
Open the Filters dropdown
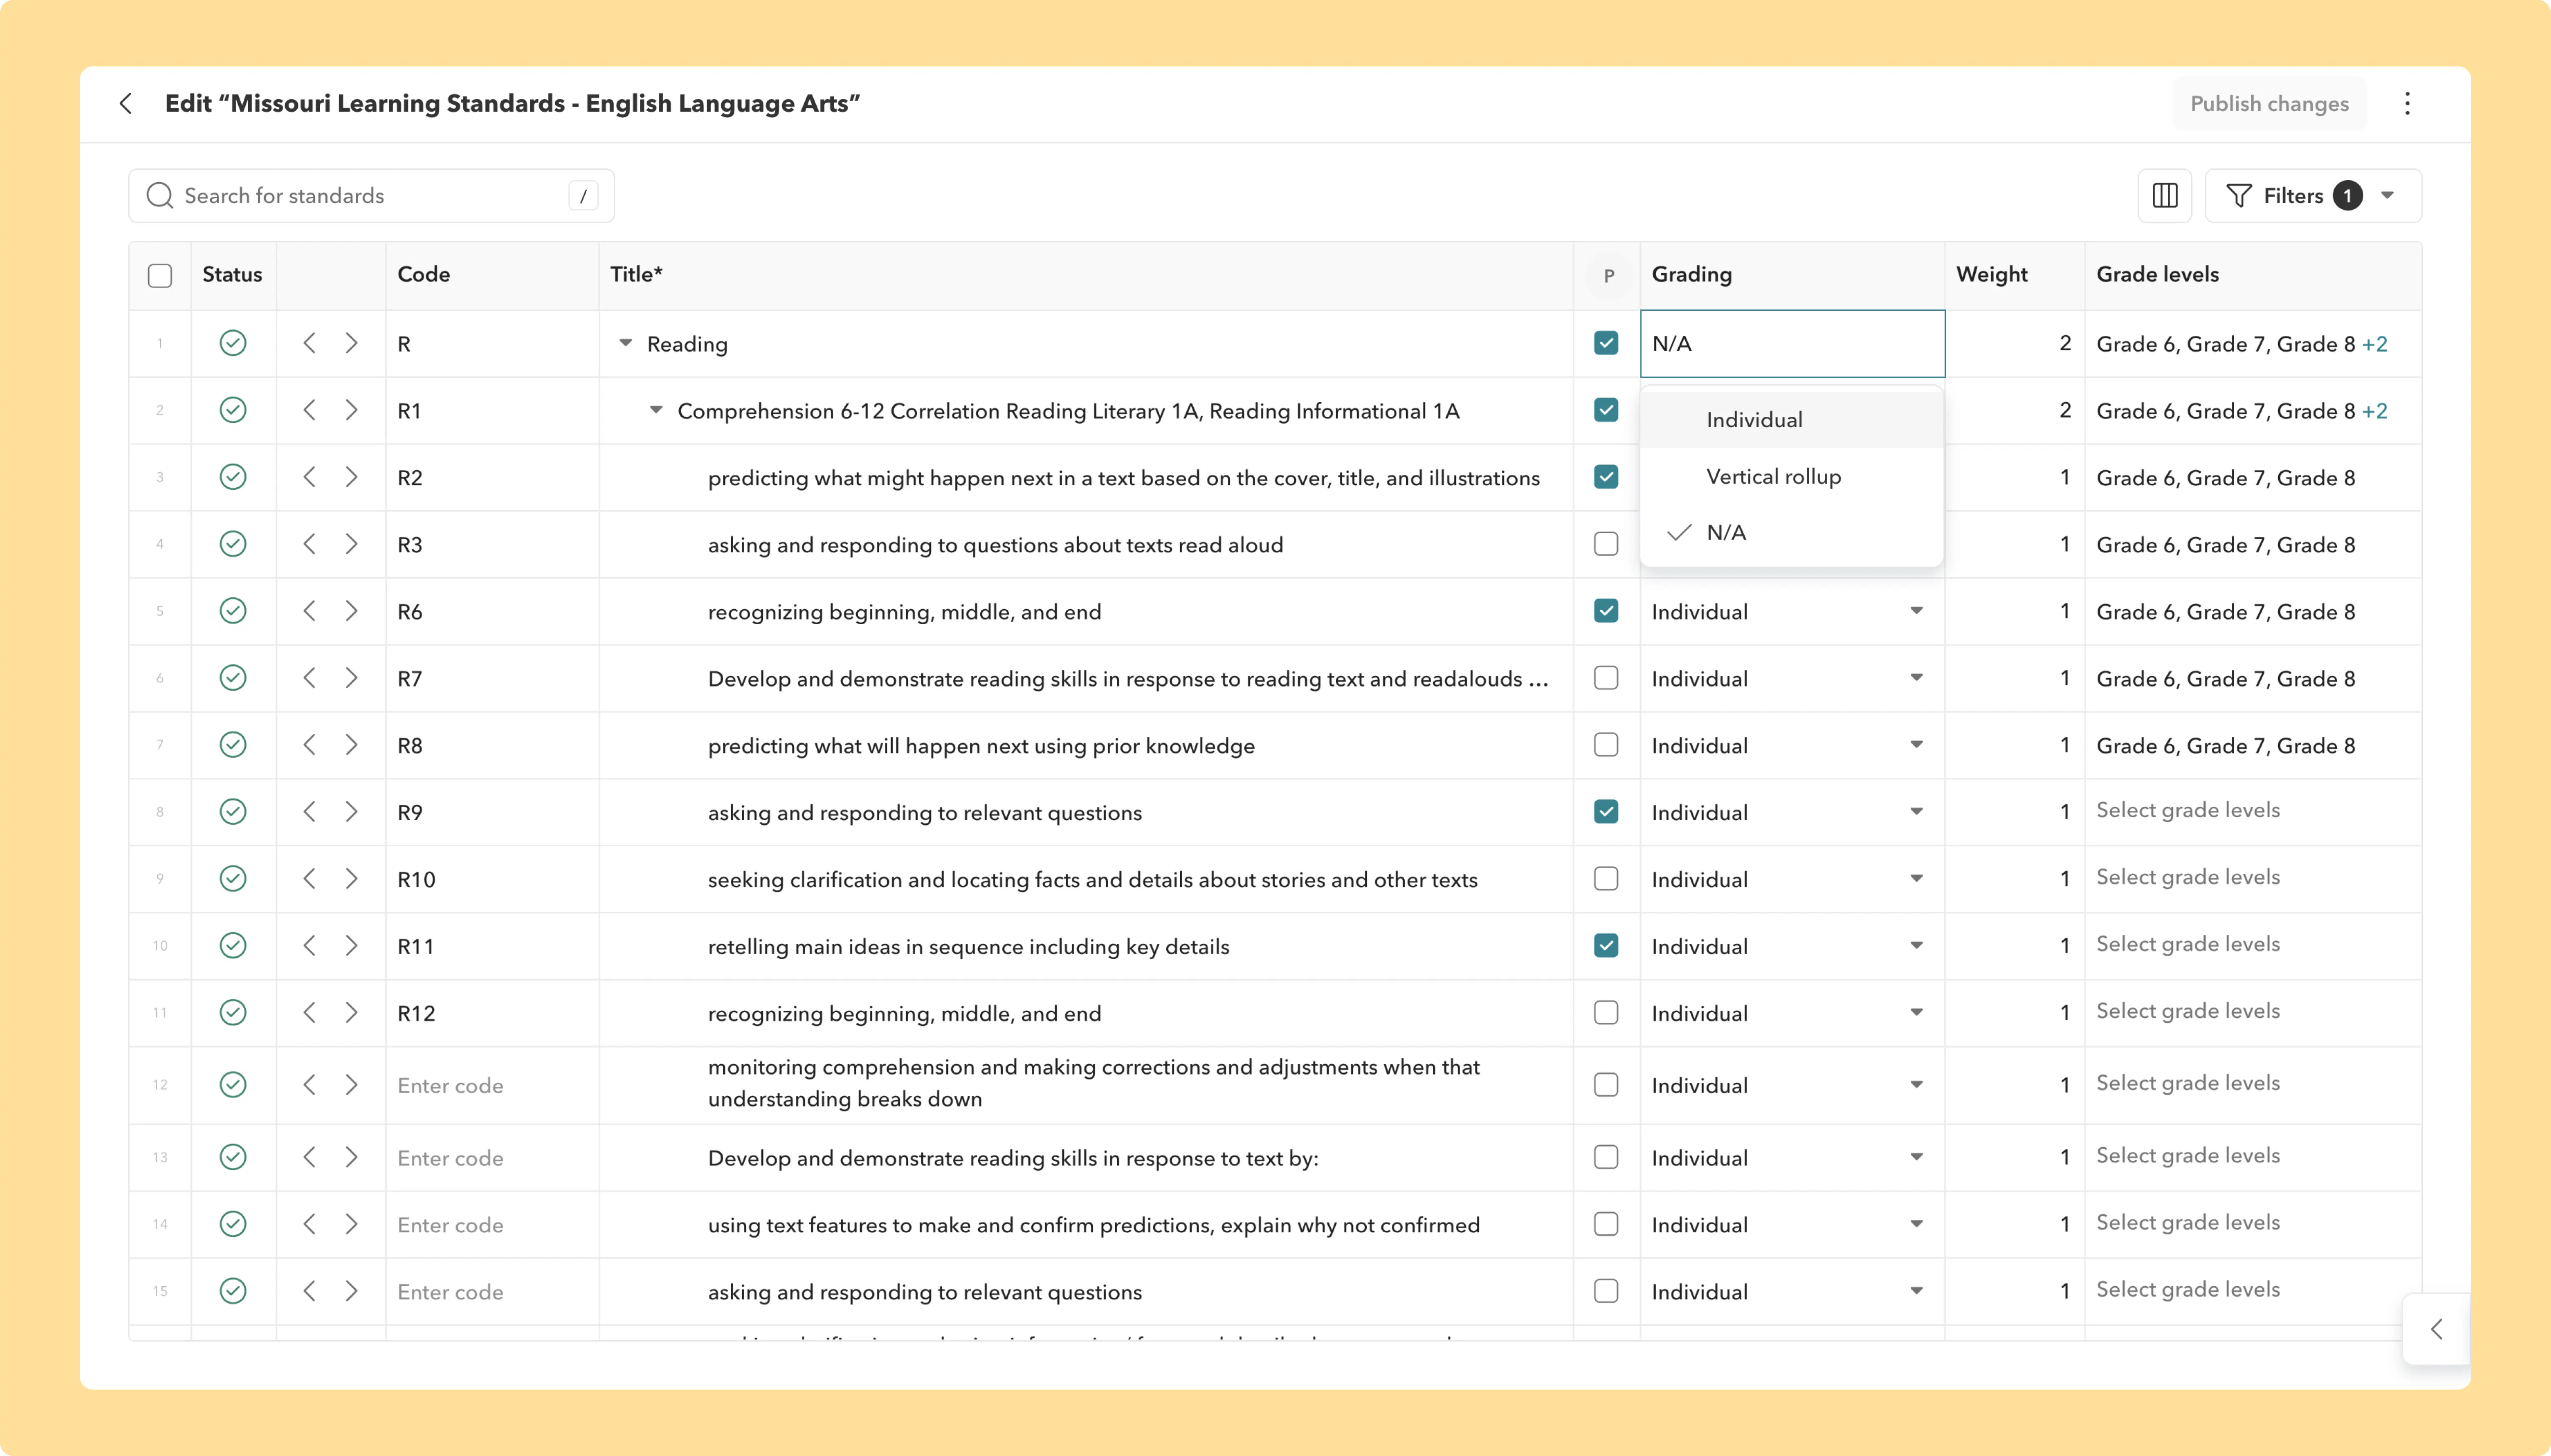[2313, 196]
